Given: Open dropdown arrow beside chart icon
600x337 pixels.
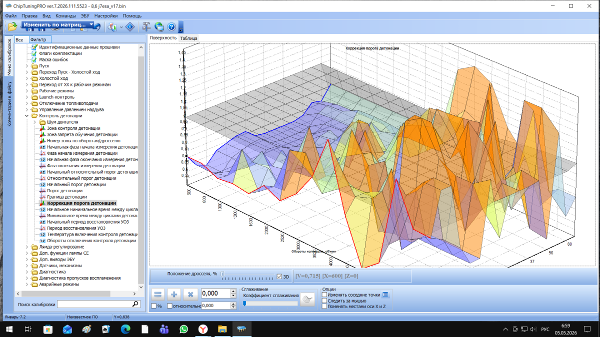Looking at the screenshot, I should pos(120,27).
